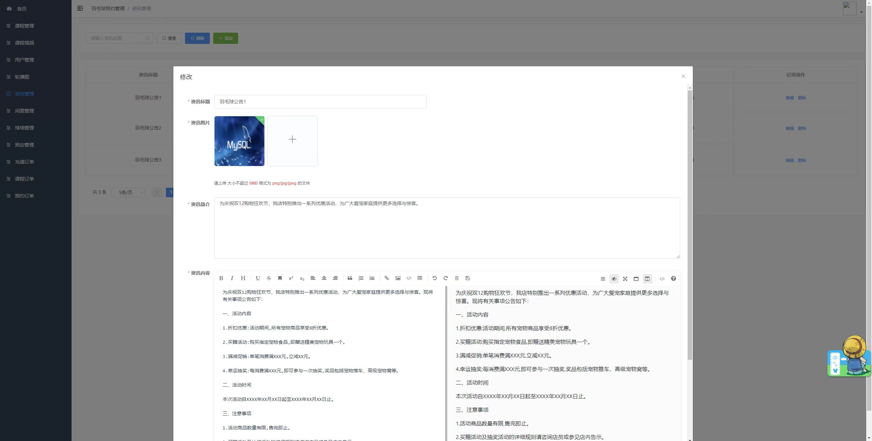Insert an image via the editor toolbar
The image size is (872, 441).
coord(398,278)
